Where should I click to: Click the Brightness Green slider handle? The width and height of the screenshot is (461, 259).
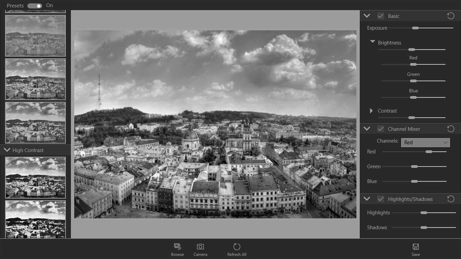[x=413, y=81]
